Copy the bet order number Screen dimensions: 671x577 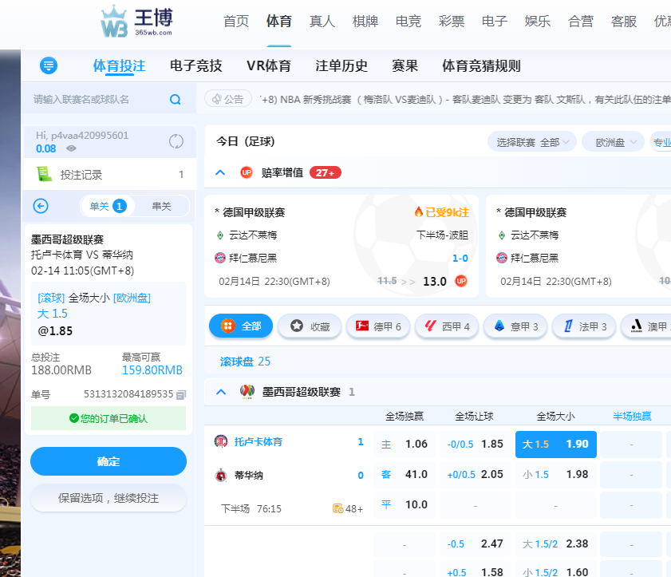coord(181,394)
